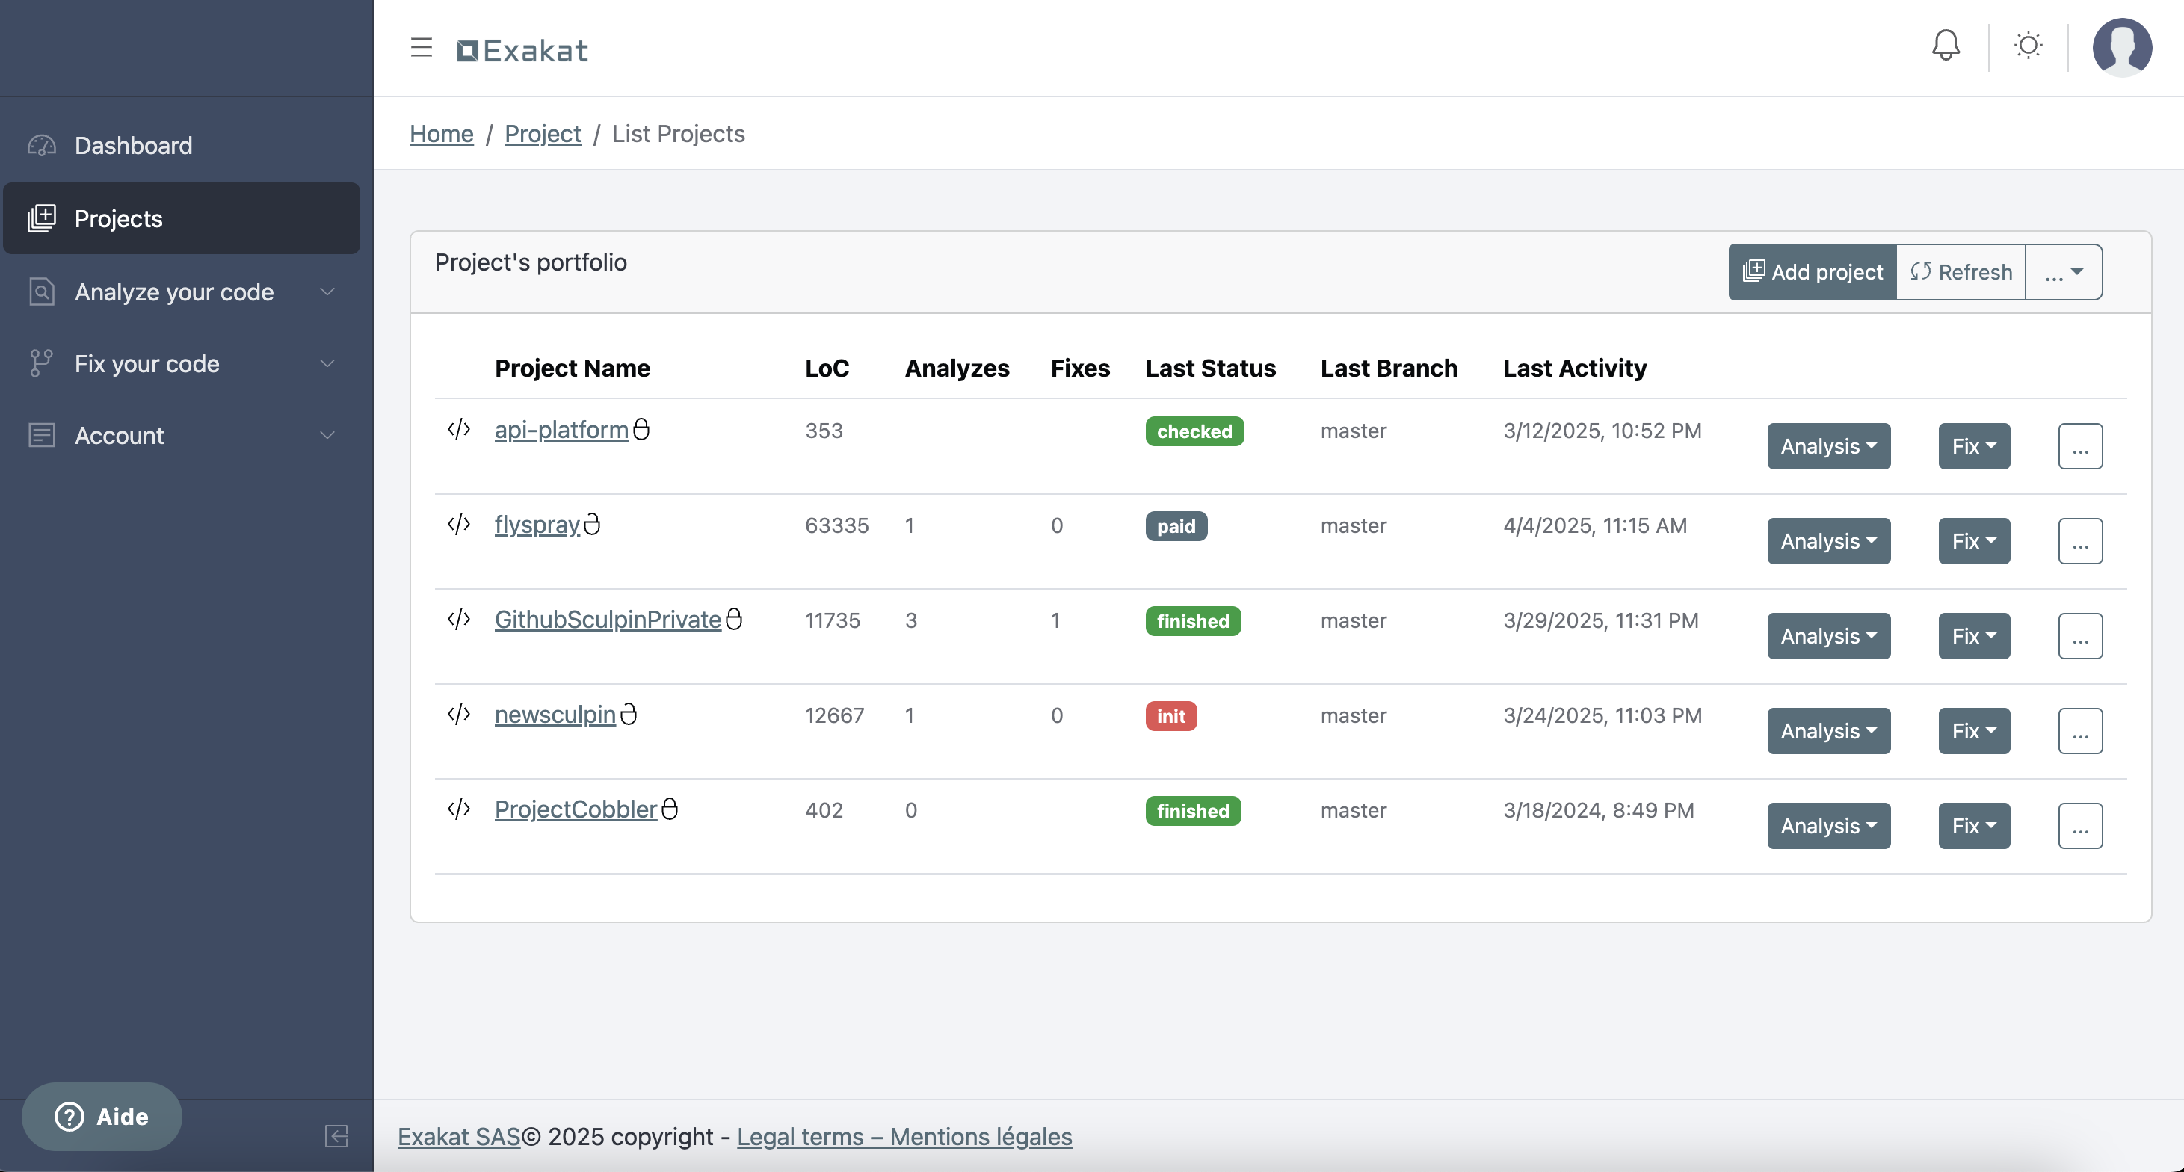Open the Fix dropdown for ProjectCobbler
This screenshot has height=1172, width=2184.
(1973, 826)
